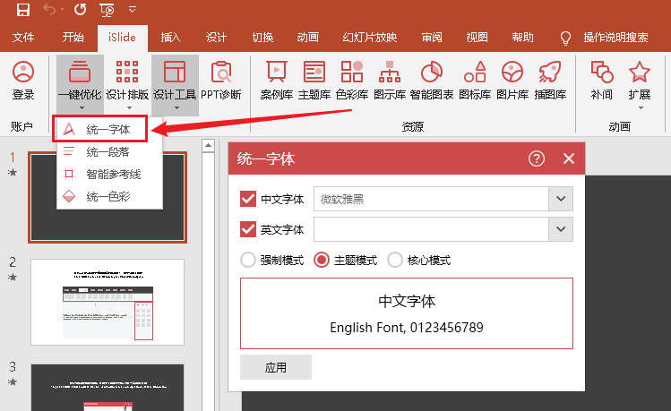The height and width of the screenshot is (411, 671).
Task: Click the lightbulb tell-me icon
Action: point(565,39)
